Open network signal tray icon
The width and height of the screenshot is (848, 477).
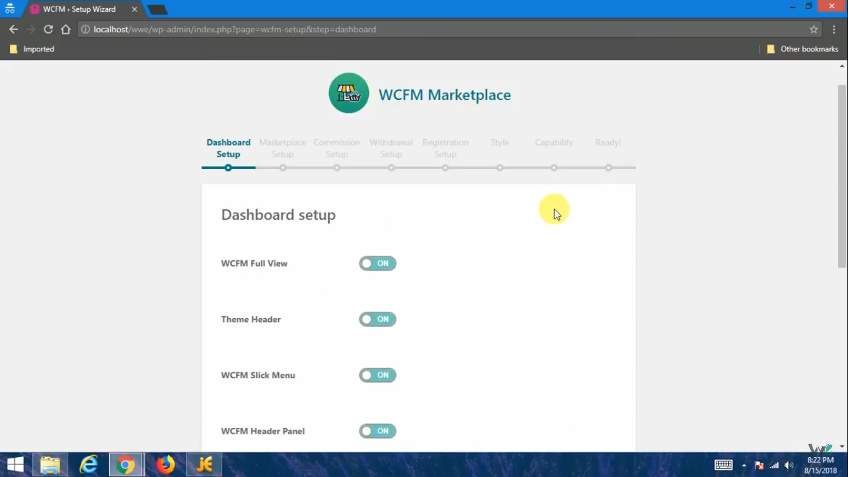774,465
